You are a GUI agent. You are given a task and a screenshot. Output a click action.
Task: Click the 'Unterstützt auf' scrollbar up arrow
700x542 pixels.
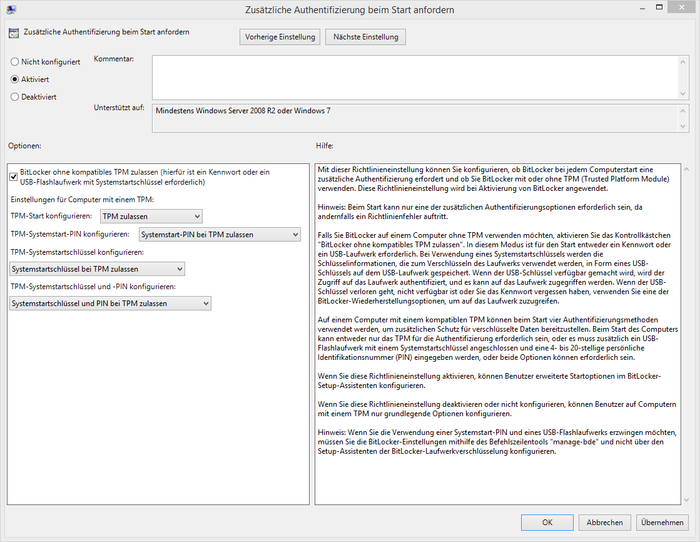[x=682, y=110]
